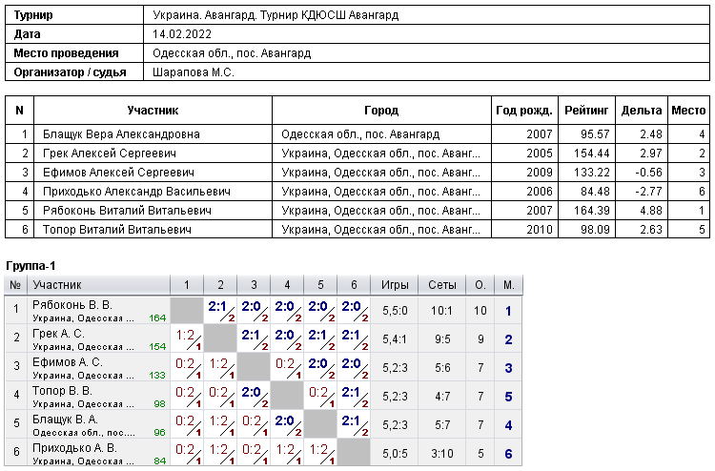
Task: Click the 'Группа-1' heading
Action: (x=31, y=266)
